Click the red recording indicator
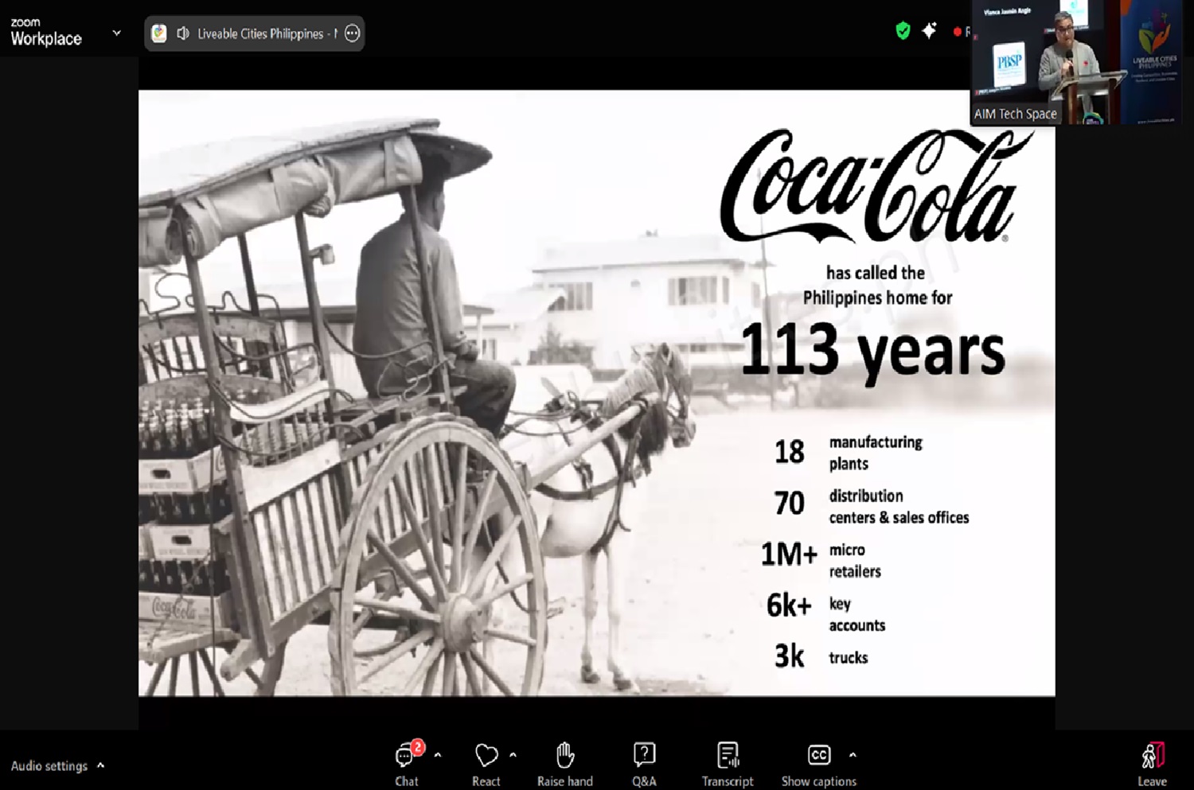The image size is (1194, 790). (x=958, y=32)
